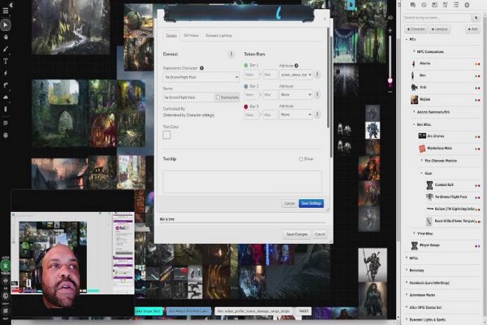The height and width of the screenshot is (325, 487).
Task: Click the pink zoom slider handle
Action: [390, 80]
